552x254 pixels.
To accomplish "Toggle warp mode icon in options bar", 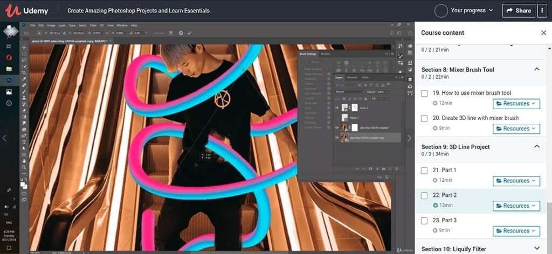I will (171, 33).
